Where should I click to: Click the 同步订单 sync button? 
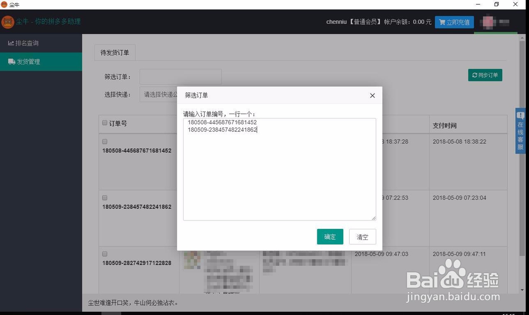(x=485, y=75)
